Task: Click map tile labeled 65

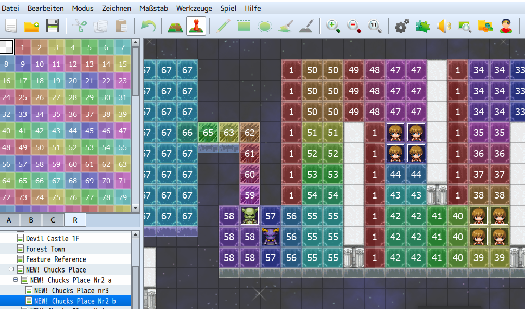Action: [x=208, y=133]
